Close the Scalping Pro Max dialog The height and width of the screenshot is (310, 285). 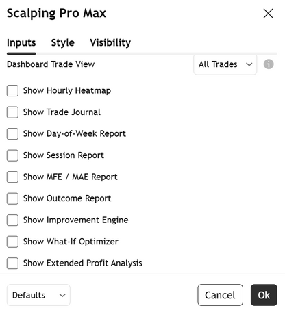268,13
